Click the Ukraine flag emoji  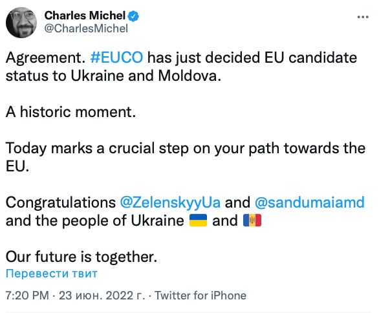(x=198, y=220)
